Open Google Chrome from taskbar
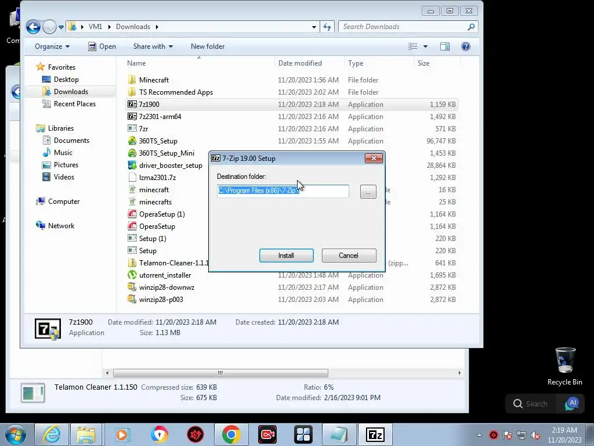The image size is (594, 446). 231,434
